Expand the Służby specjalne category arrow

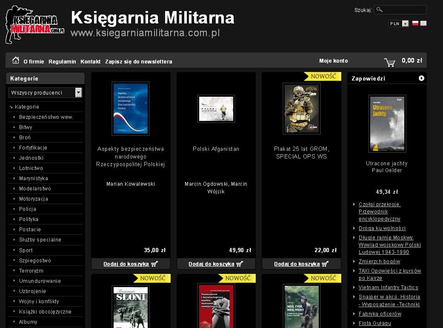pos(14,239)
